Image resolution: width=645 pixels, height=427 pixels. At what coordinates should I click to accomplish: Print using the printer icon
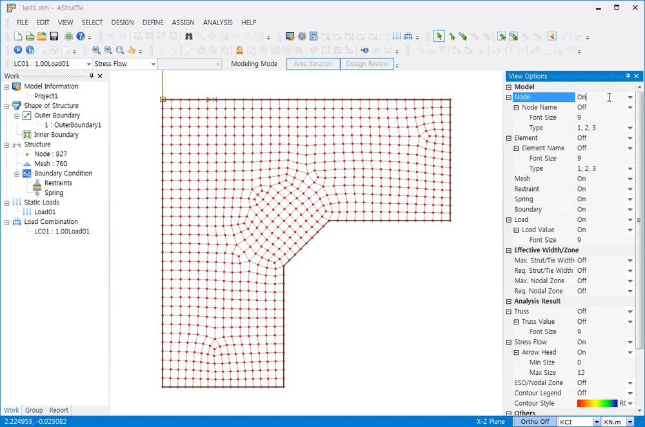click(69, 37)
